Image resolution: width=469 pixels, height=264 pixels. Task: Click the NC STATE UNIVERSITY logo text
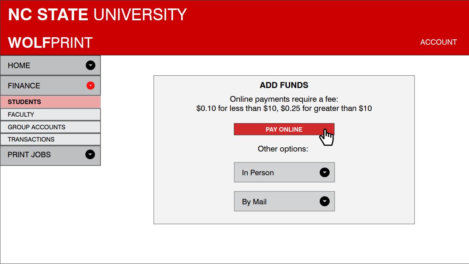coord(97,15)
